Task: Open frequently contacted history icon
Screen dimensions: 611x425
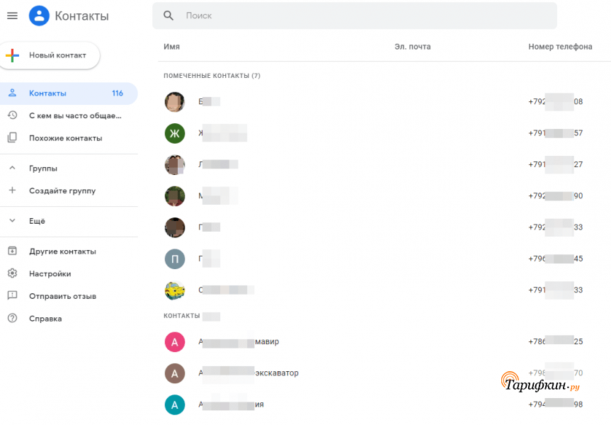Action: tap(12, 115)
